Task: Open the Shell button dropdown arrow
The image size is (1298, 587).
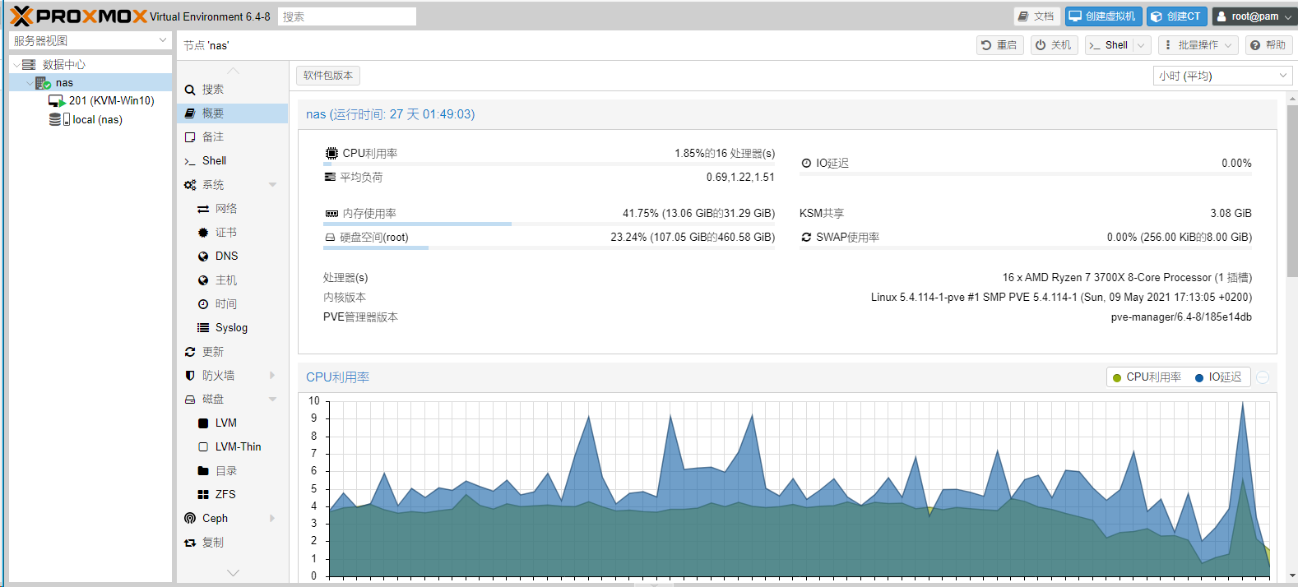Action: (1141, 45)
